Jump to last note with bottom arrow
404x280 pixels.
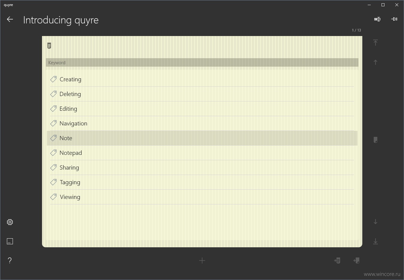click(375, 241)
